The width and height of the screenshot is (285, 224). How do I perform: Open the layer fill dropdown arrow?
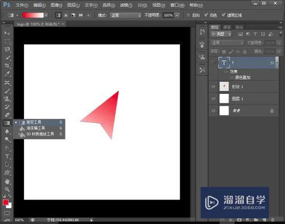pos(279,51)
